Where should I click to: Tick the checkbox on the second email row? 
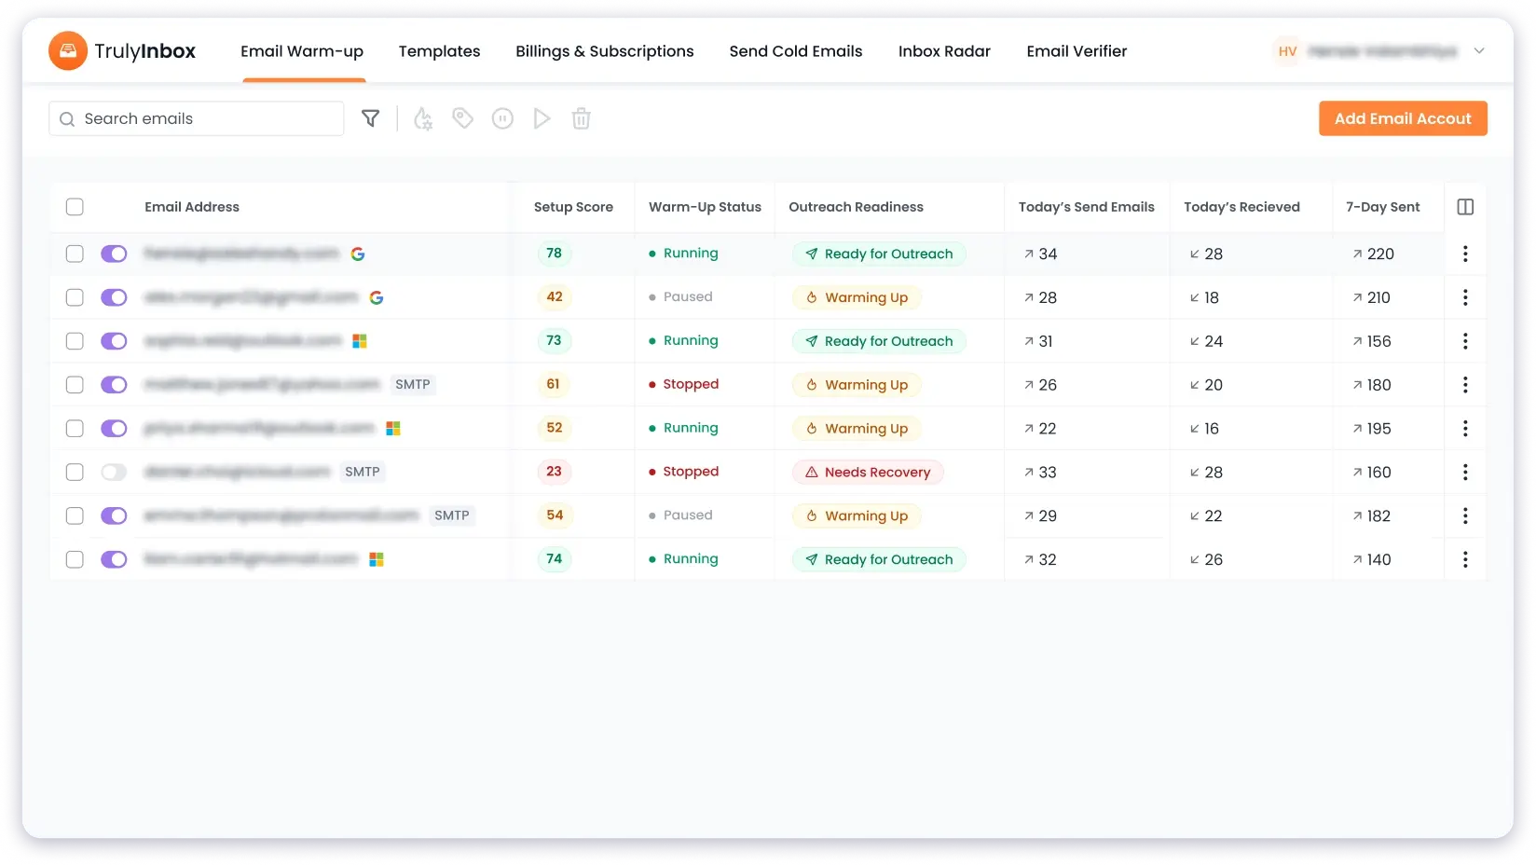tap(75, 297)
